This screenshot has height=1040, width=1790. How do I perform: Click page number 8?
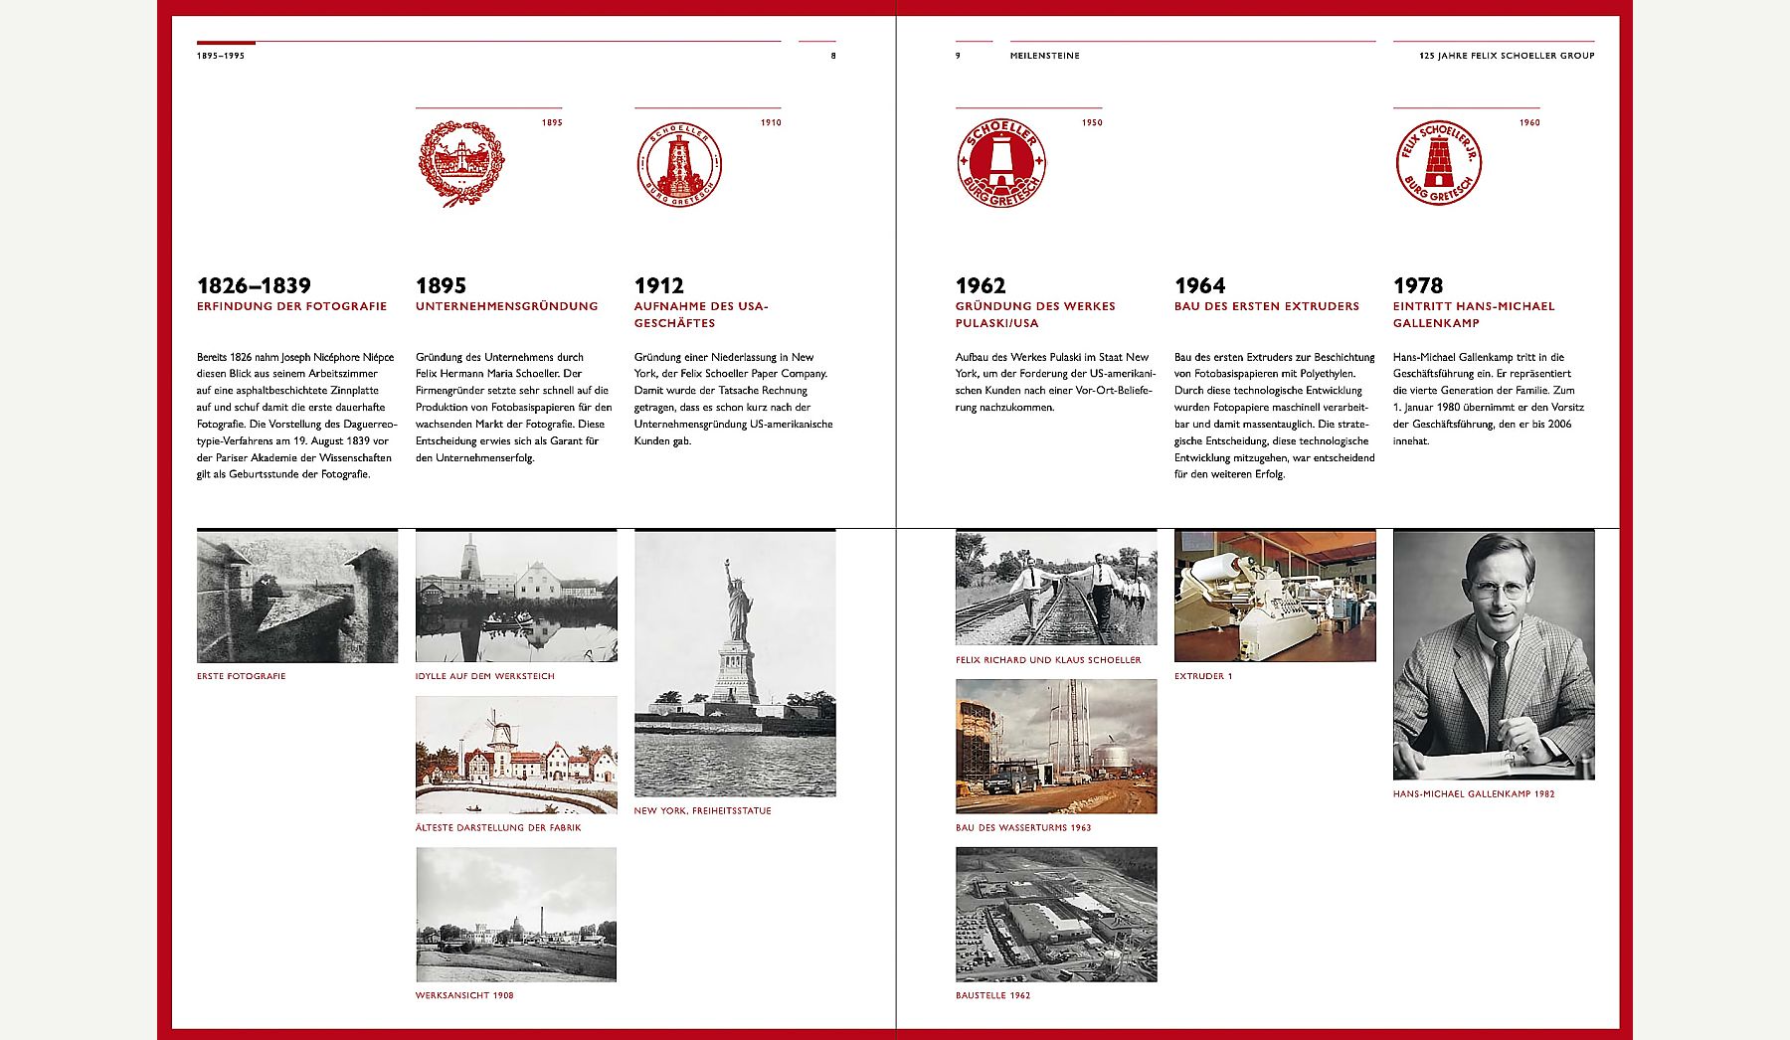click(833, 56)
